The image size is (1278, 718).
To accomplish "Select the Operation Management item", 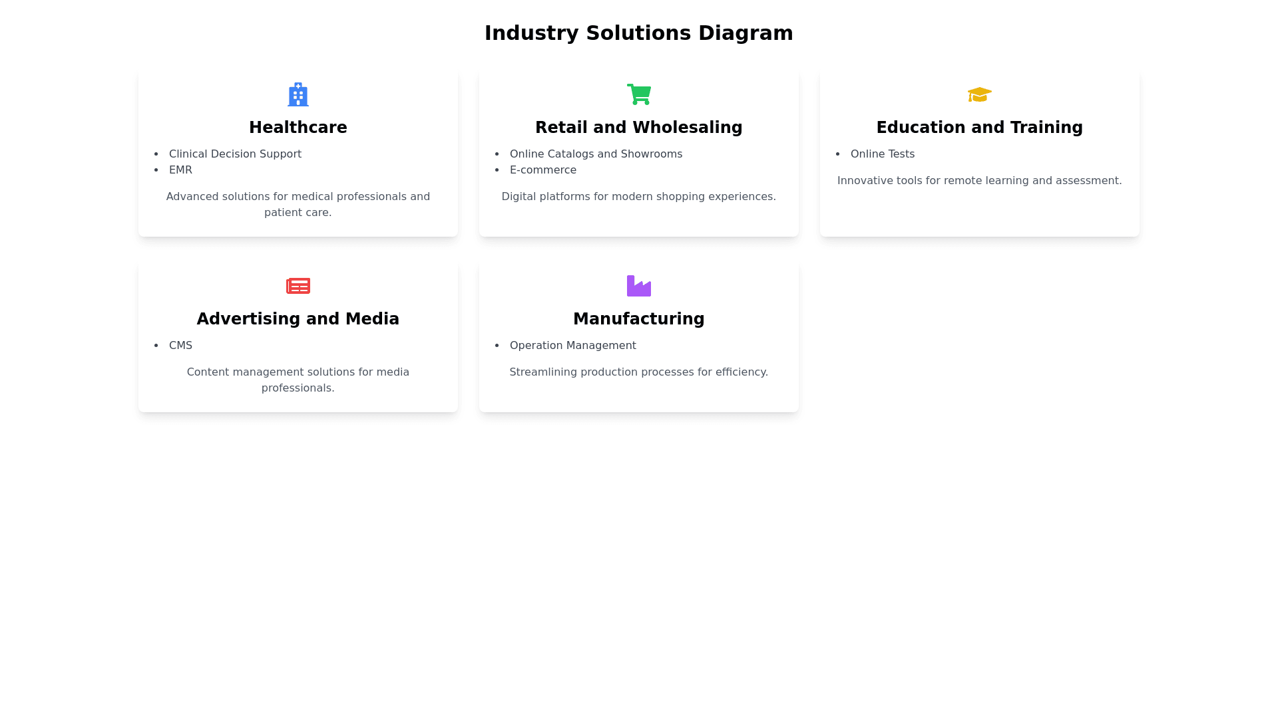I will coord(572,346).
